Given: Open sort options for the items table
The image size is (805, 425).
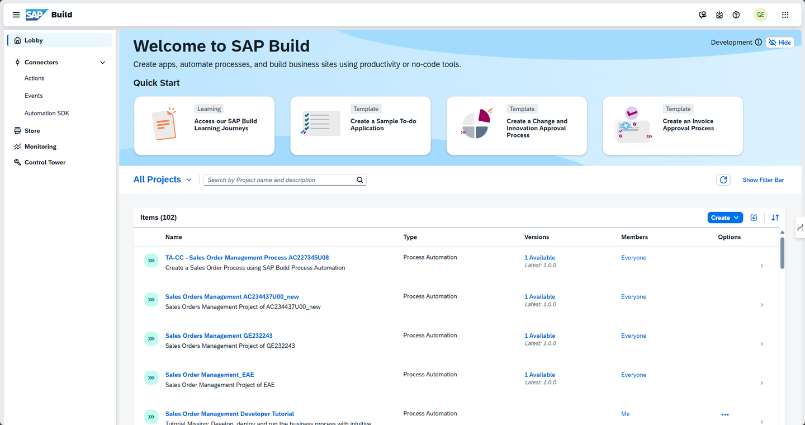Looking at the screenshot, I should point(775,218).
